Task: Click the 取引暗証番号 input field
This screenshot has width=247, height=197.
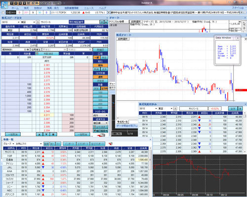Action: click(92, 22)
